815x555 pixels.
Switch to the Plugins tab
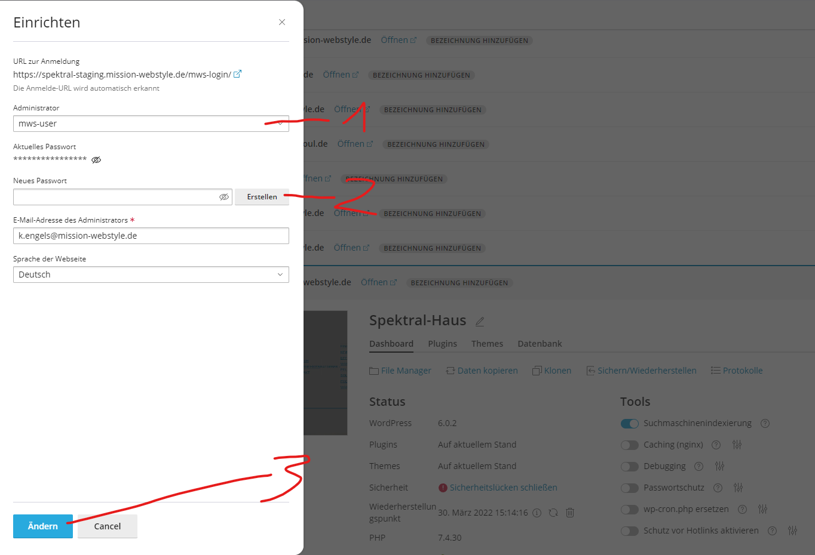[x=442, y=344]
